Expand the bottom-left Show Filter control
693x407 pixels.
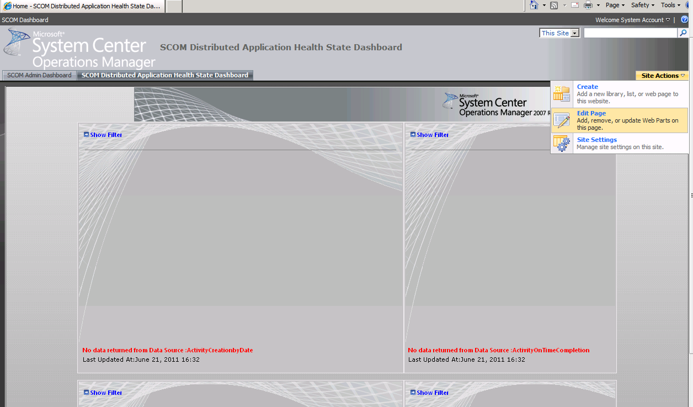[x=103, y=392]
